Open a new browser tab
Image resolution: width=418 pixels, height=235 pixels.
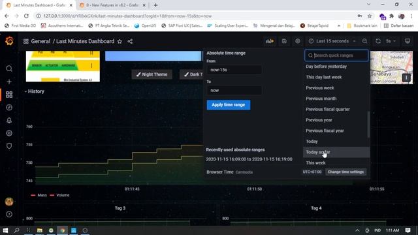[x=155, y=5]
